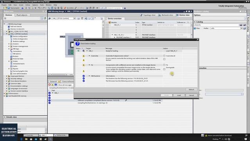This screenshot has width=250, height=141.
Task: Open the Network view tab
Action: (166, 15)
